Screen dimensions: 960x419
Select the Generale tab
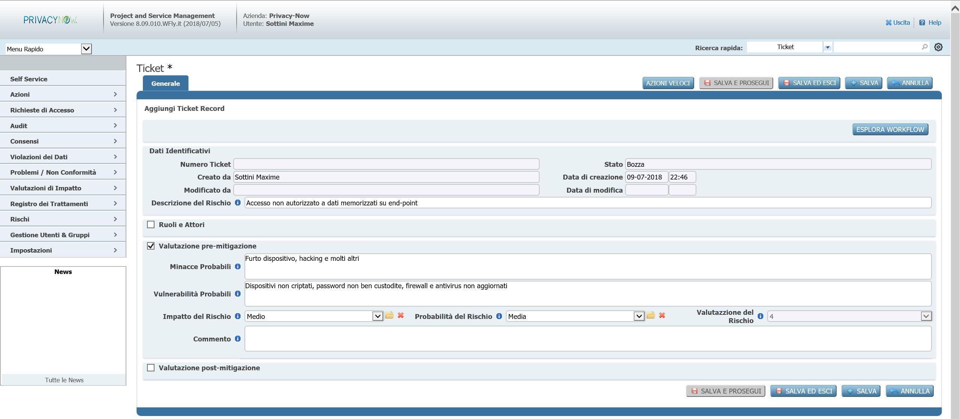pos(165,84)
